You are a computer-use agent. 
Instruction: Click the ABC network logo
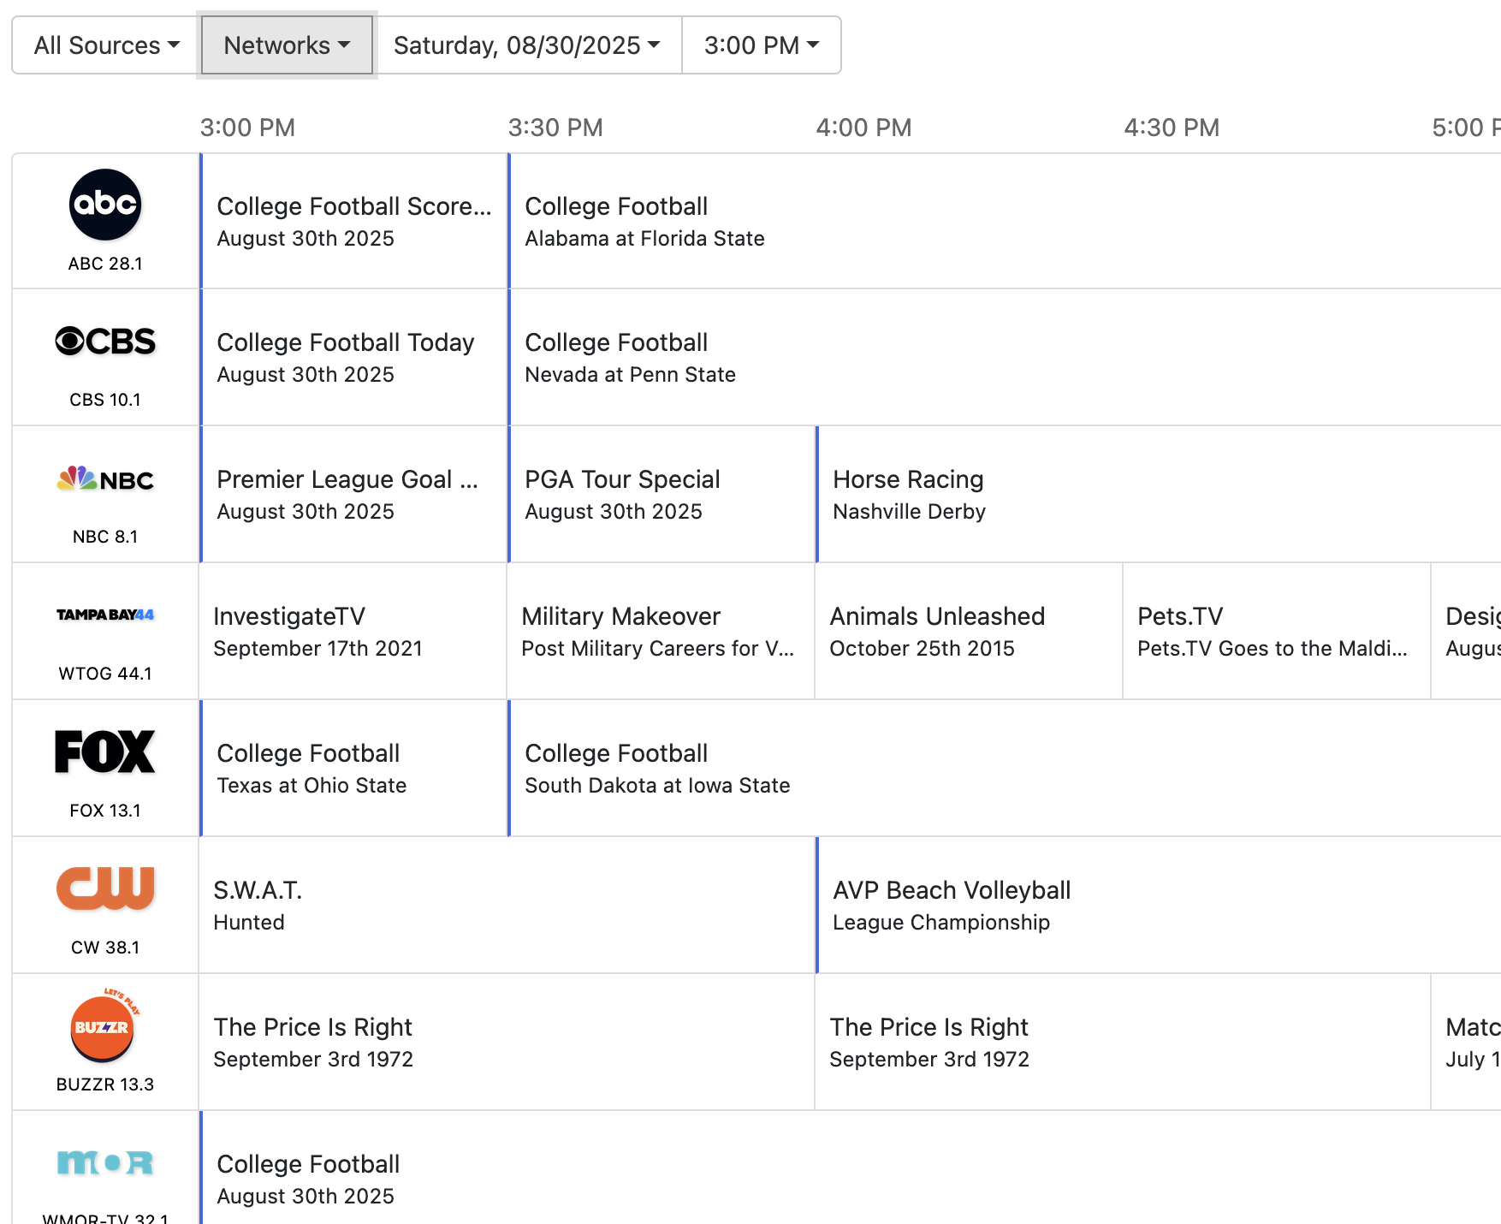pyautogui.click(x=104, y=205)
